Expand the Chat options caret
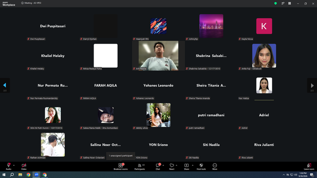This screenshot has width=317, height=178. point(163,165)
